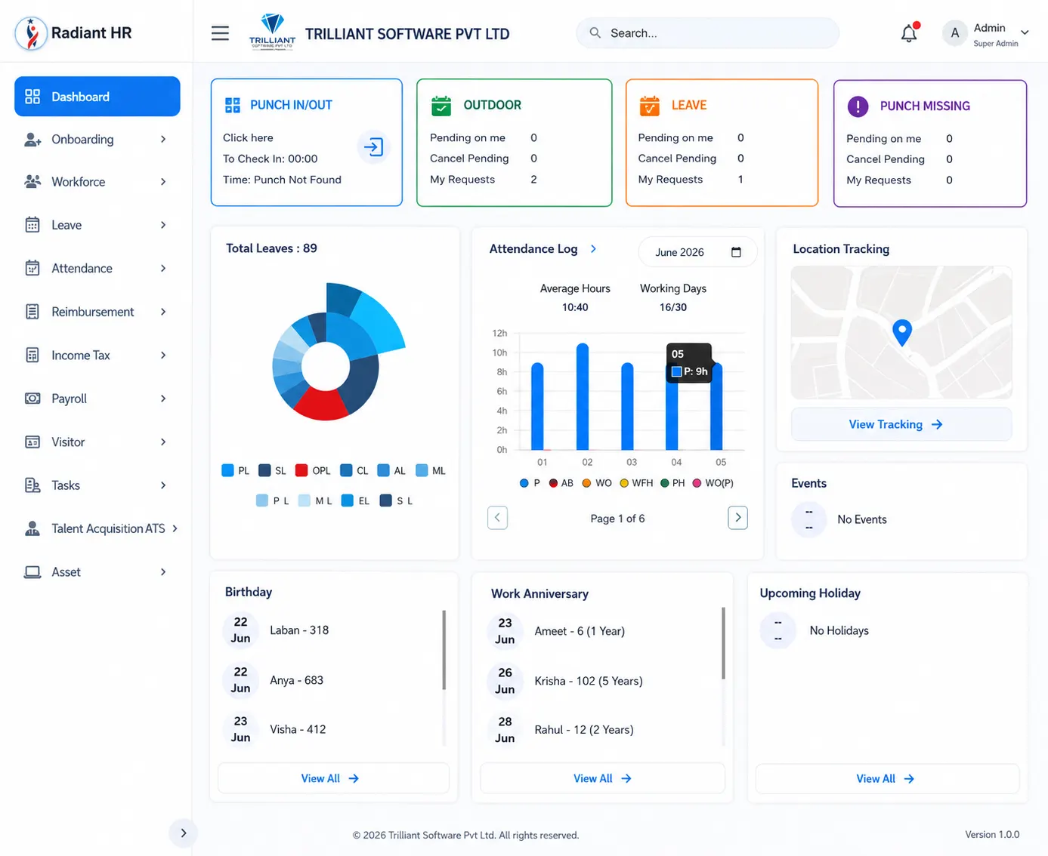Click the location tracking map thumbnail

pyautogui.click(x=901, y=332)
